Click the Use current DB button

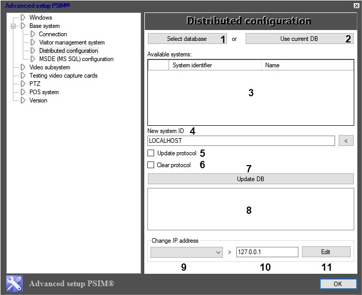point(299,39)
